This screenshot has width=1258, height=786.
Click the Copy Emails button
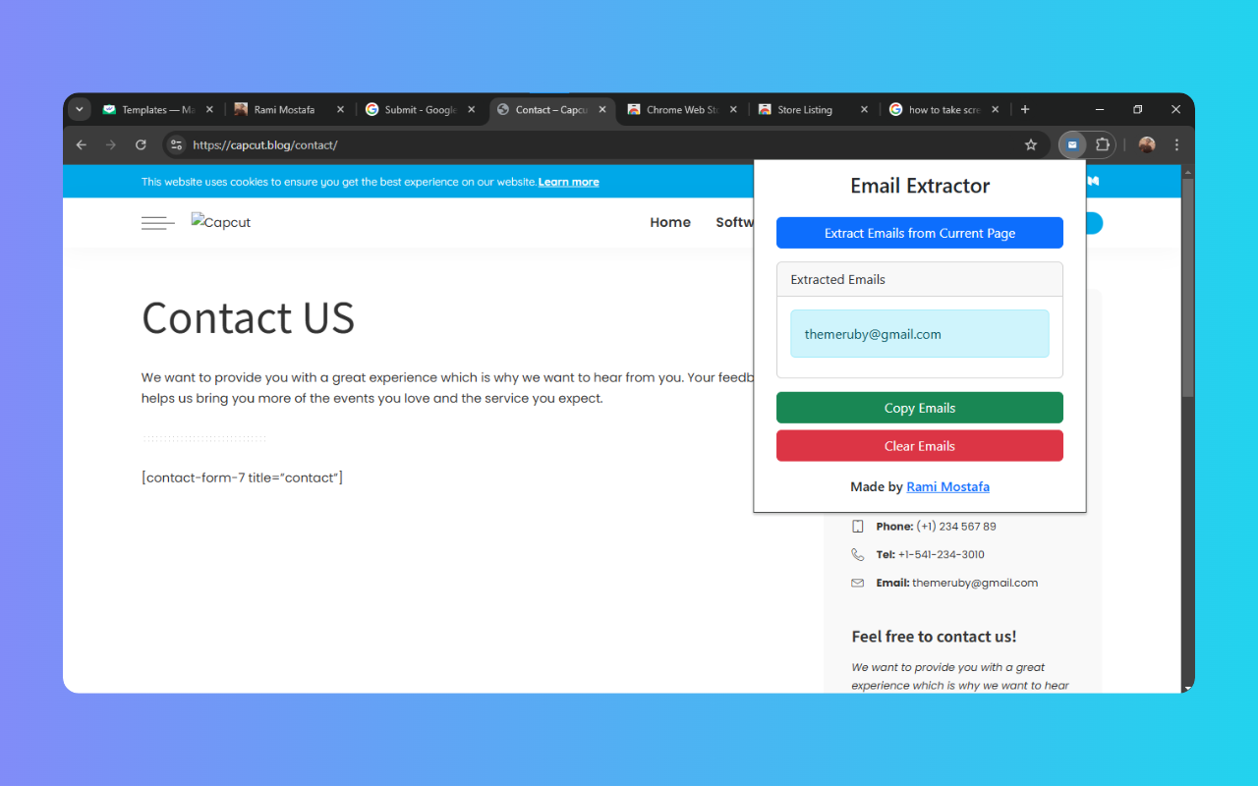[x=919, y=407]
